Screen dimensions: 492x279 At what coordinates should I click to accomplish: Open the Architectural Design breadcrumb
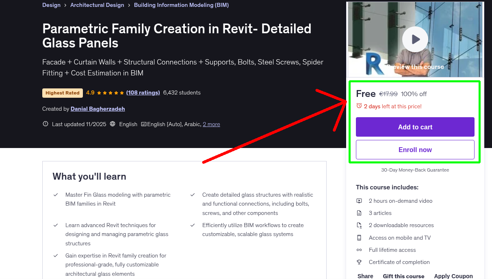pyautogui.click(x=97, y=5)
